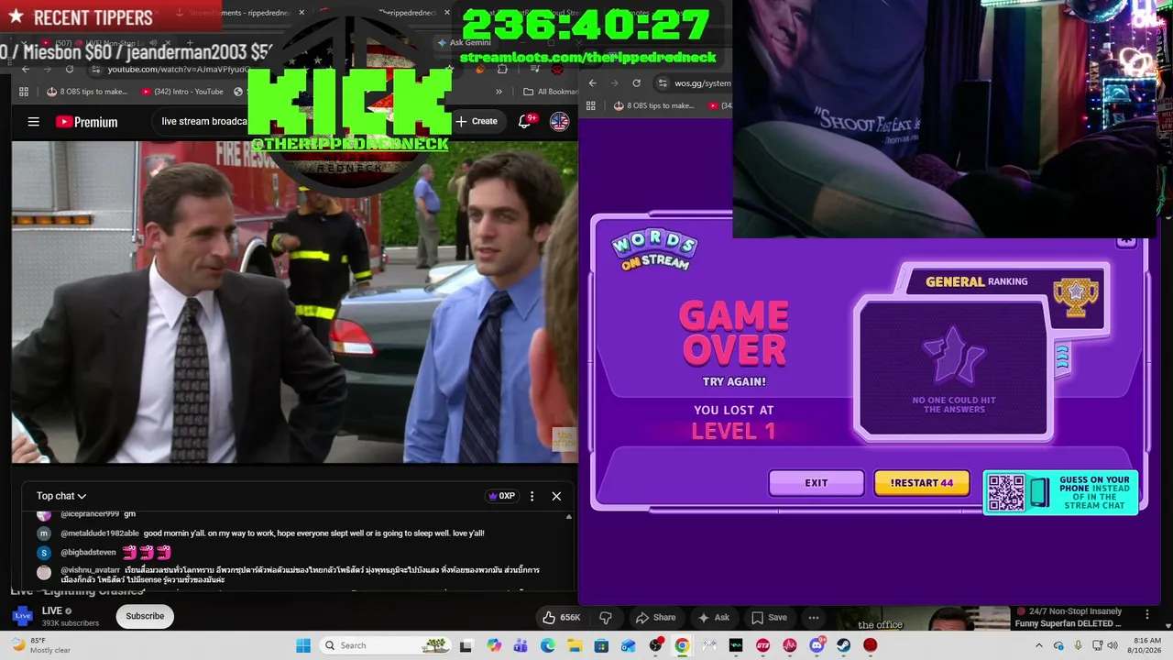Open the taskbar clock showing 8:16 AM
This screenshot has width=1173, height=660.
pos(1146,645)
